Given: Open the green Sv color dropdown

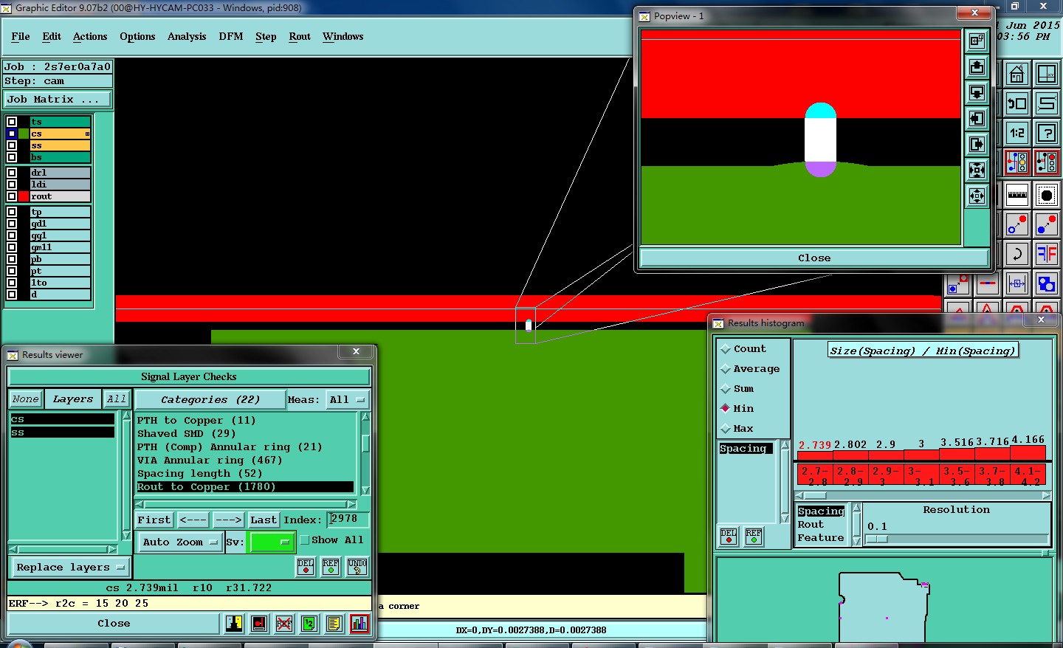Looking at the screenshot, I should [x=272, y=542].
